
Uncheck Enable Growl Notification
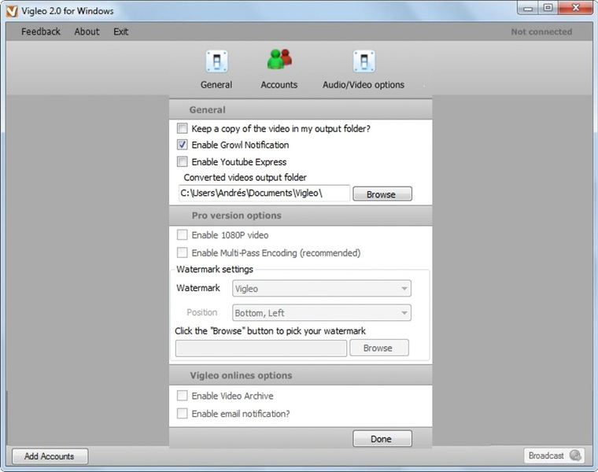pos(183,145)
